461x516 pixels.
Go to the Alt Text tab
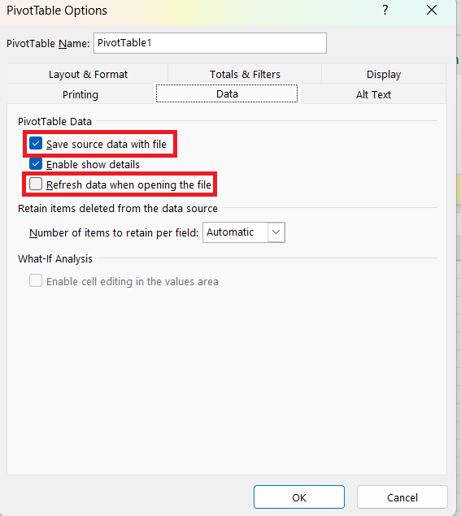coord(373,94)
